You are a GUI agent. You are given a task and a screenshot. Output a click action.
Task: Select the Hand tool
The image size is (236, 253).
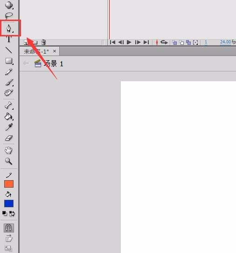tap(8, 150)
